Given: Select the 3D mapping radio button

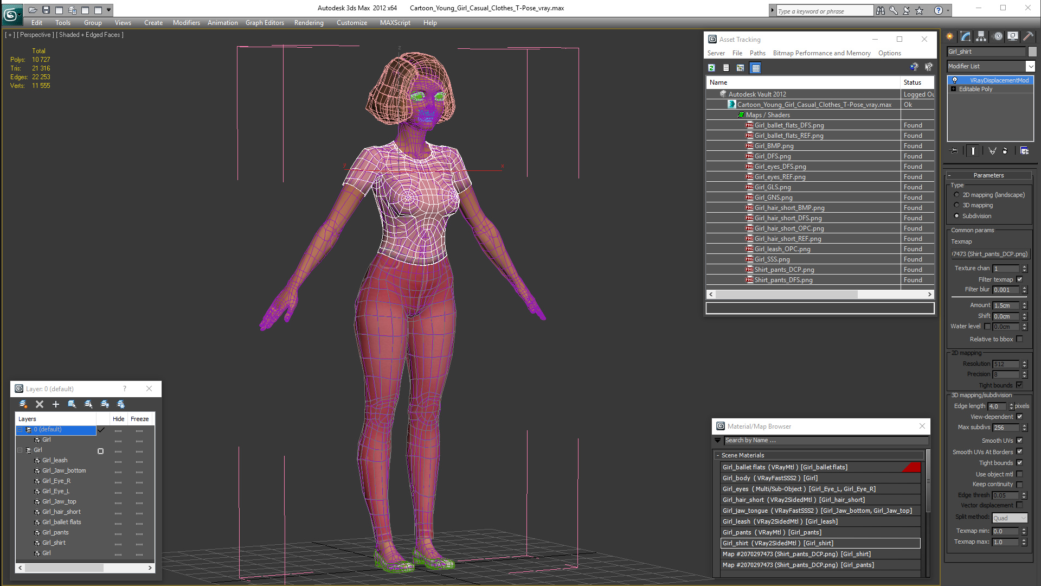Looking at the screenshot, I should click(x=956, y=205).
